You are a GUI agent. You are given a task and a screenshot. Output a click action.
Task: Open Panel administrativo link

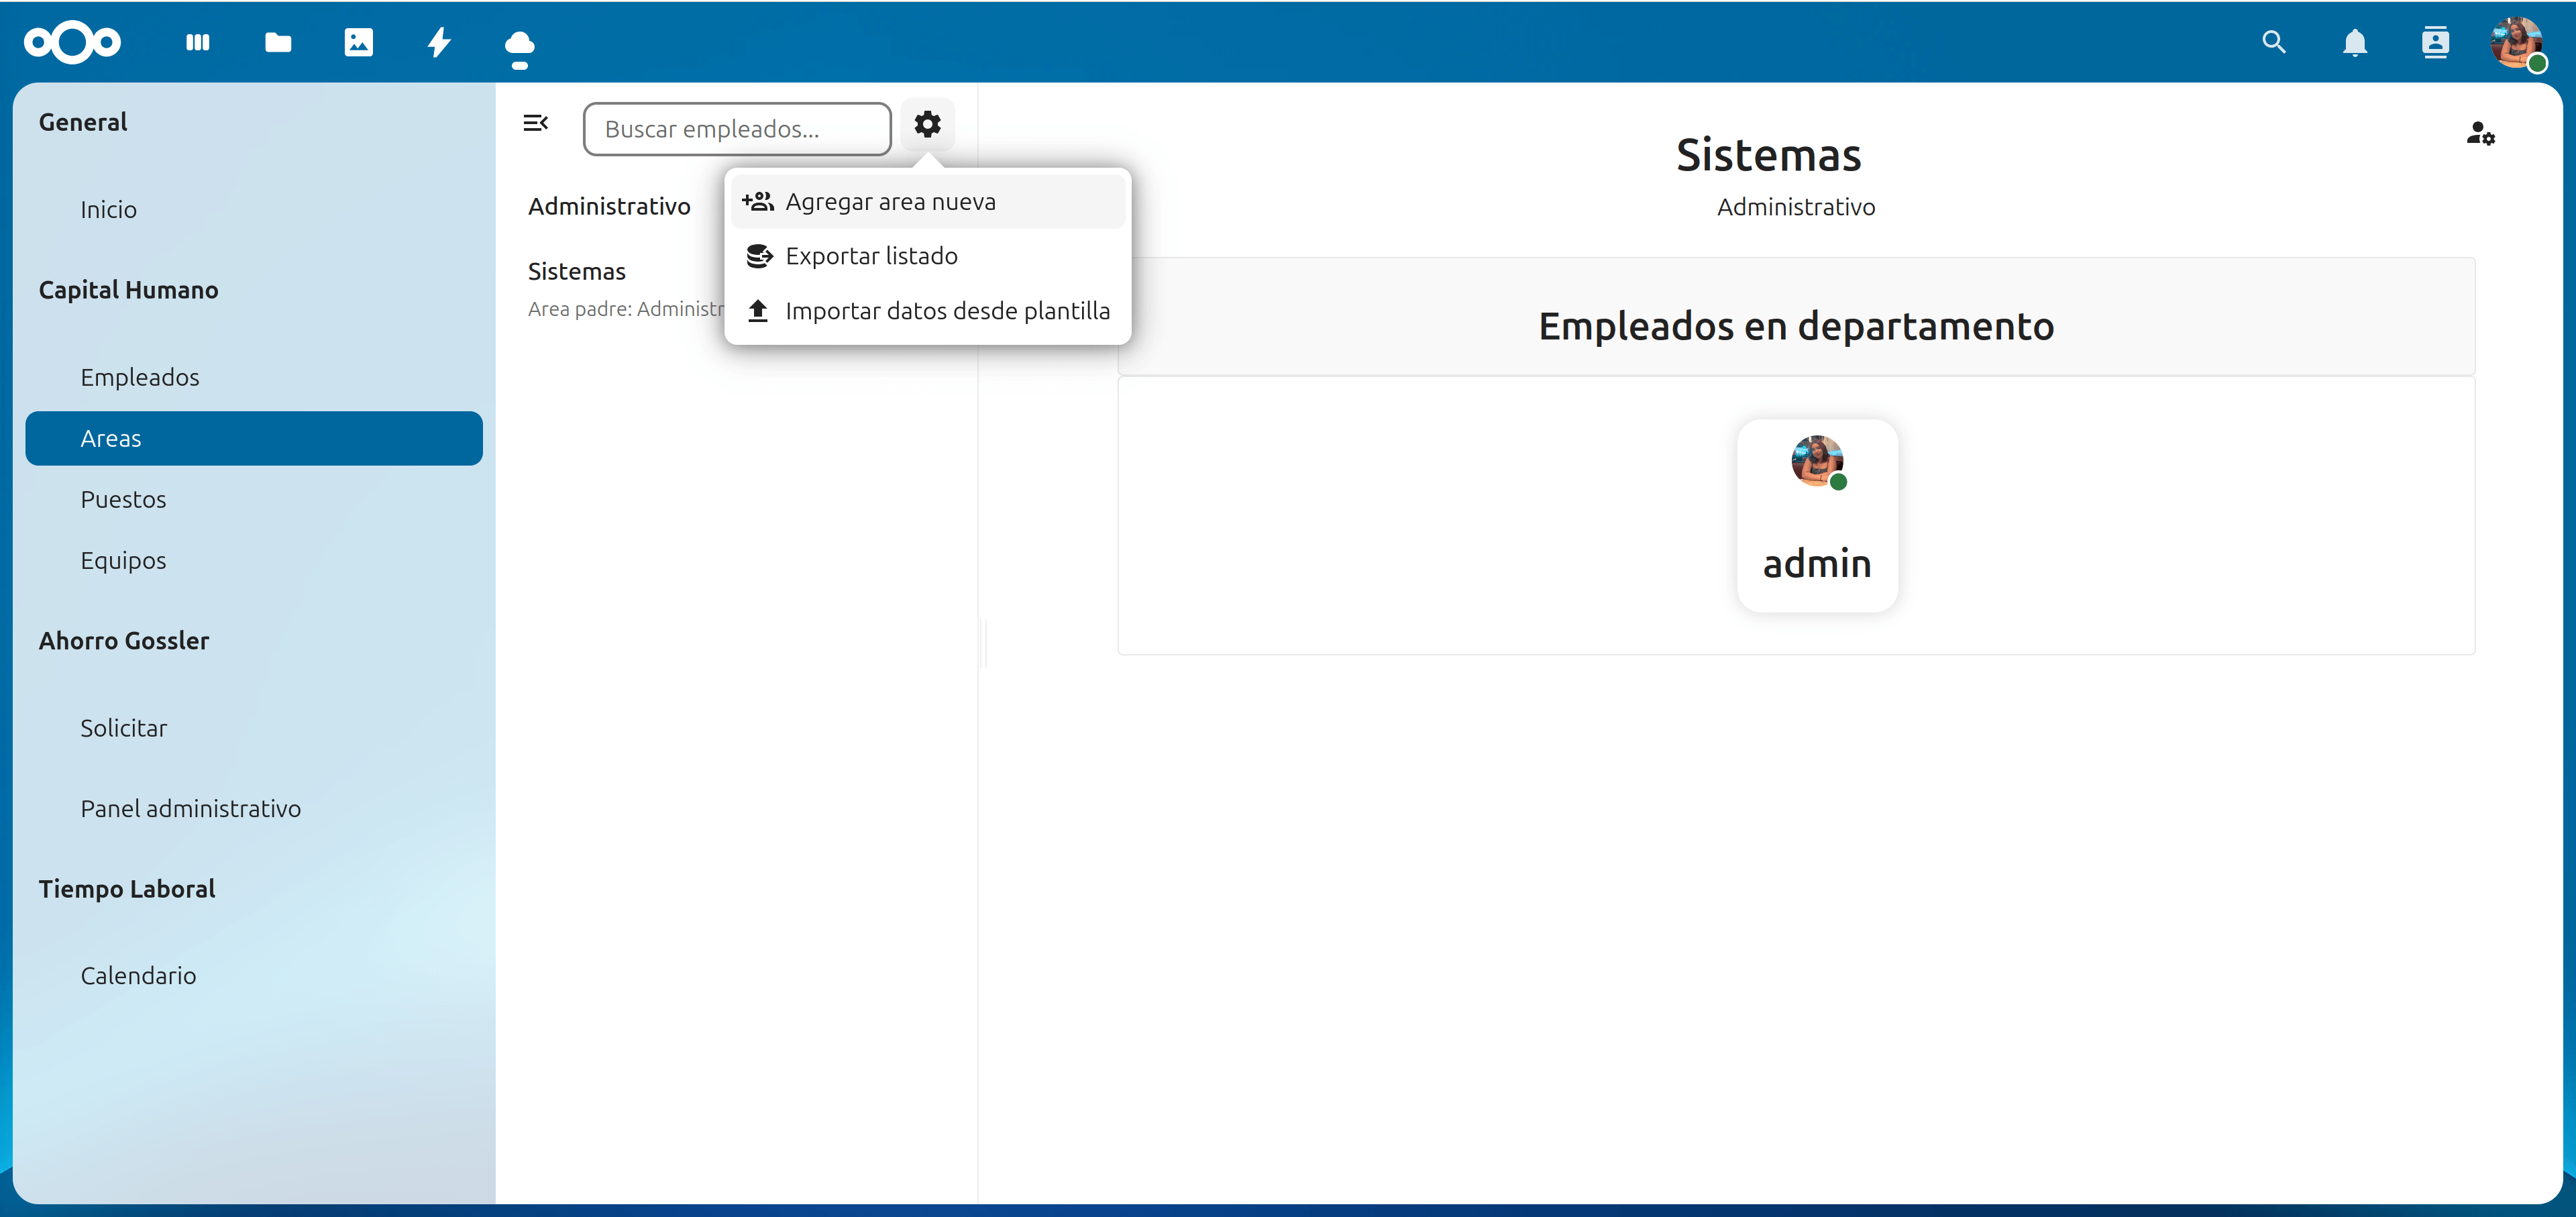click(190, 808)
